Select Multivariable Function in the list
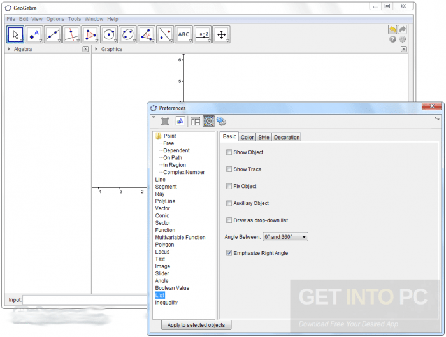This screenshot has width=446, height=337. click(x=180, y=237)
